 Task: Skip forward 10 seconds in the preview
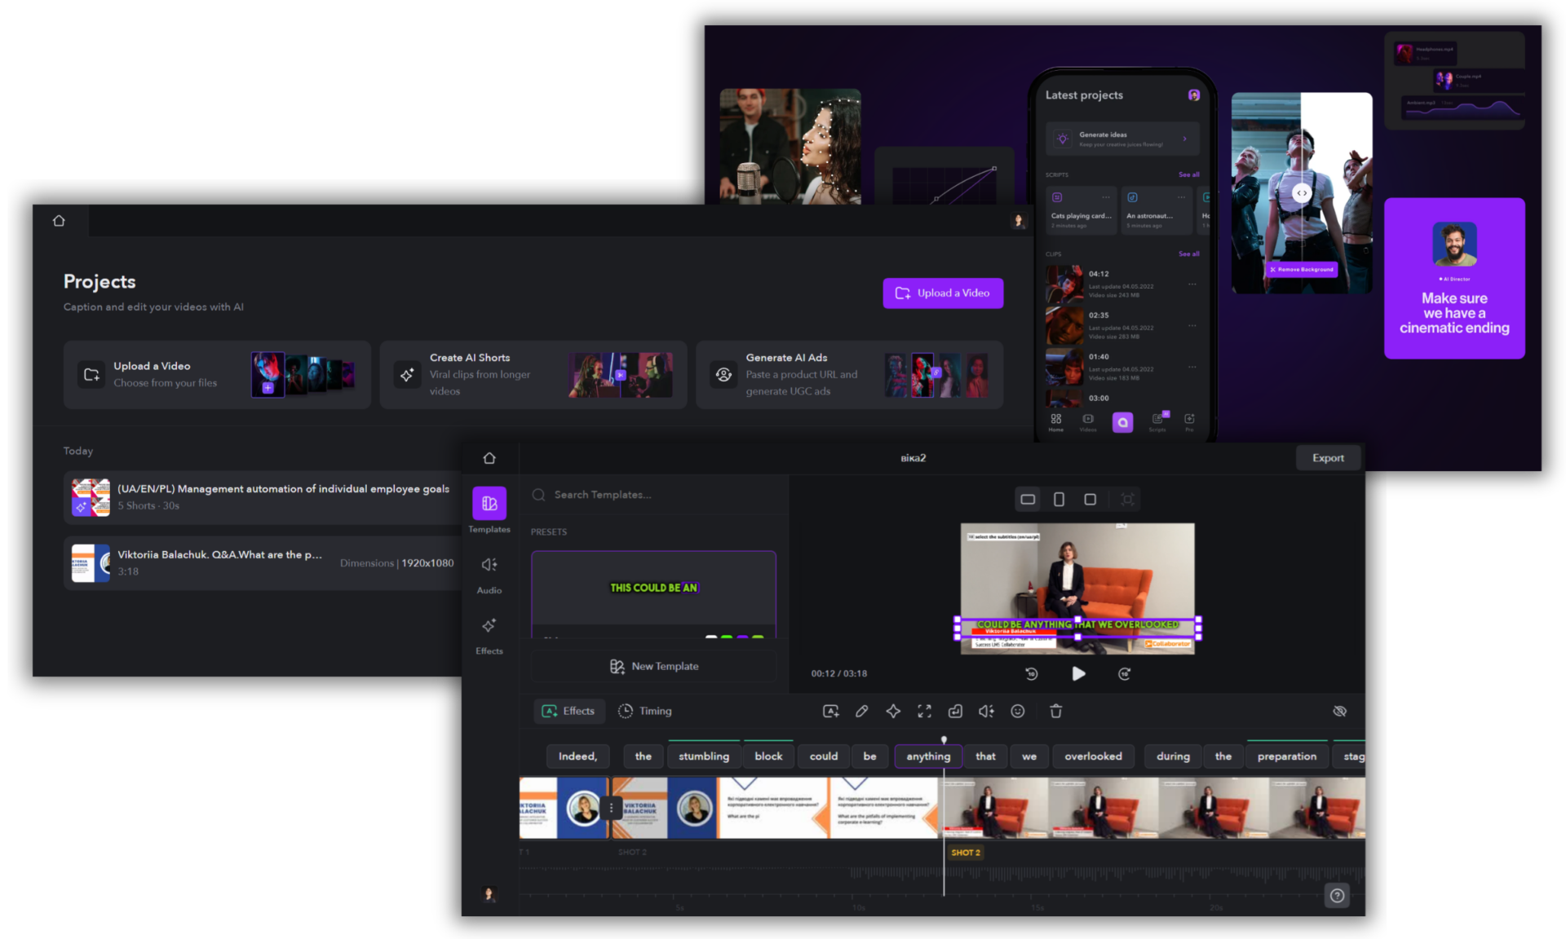tap(1124, 674)
